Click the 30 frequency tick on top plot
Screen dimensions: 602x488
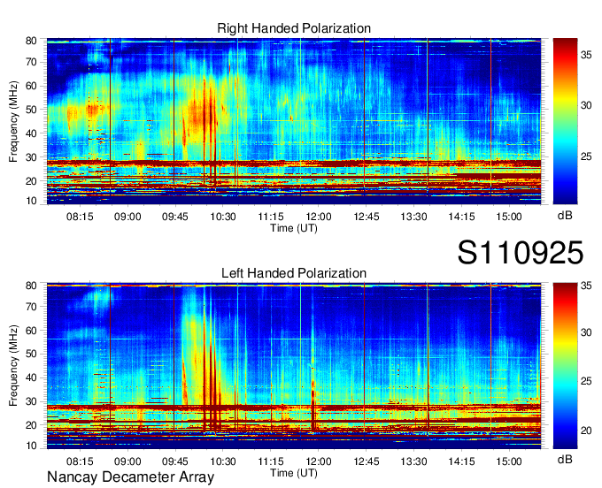31,157
